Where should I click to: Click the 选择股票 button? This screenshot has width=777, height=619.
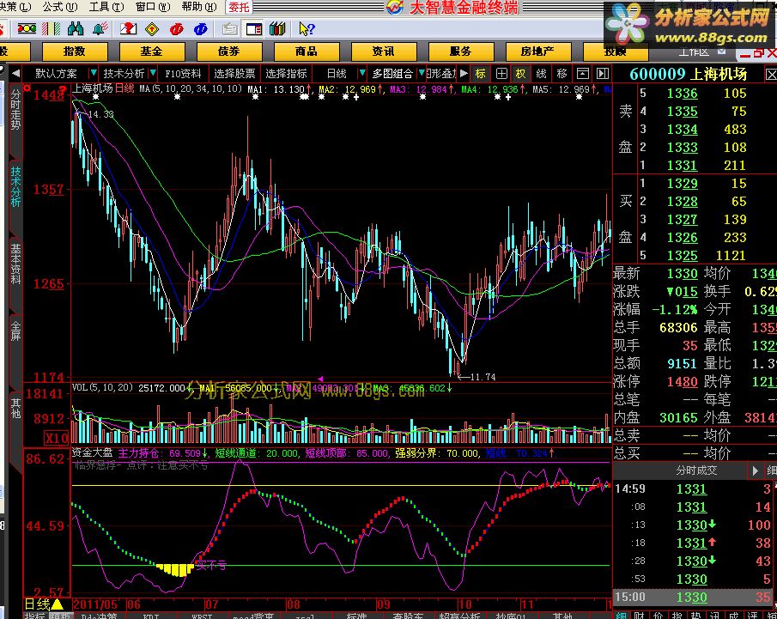234,74
